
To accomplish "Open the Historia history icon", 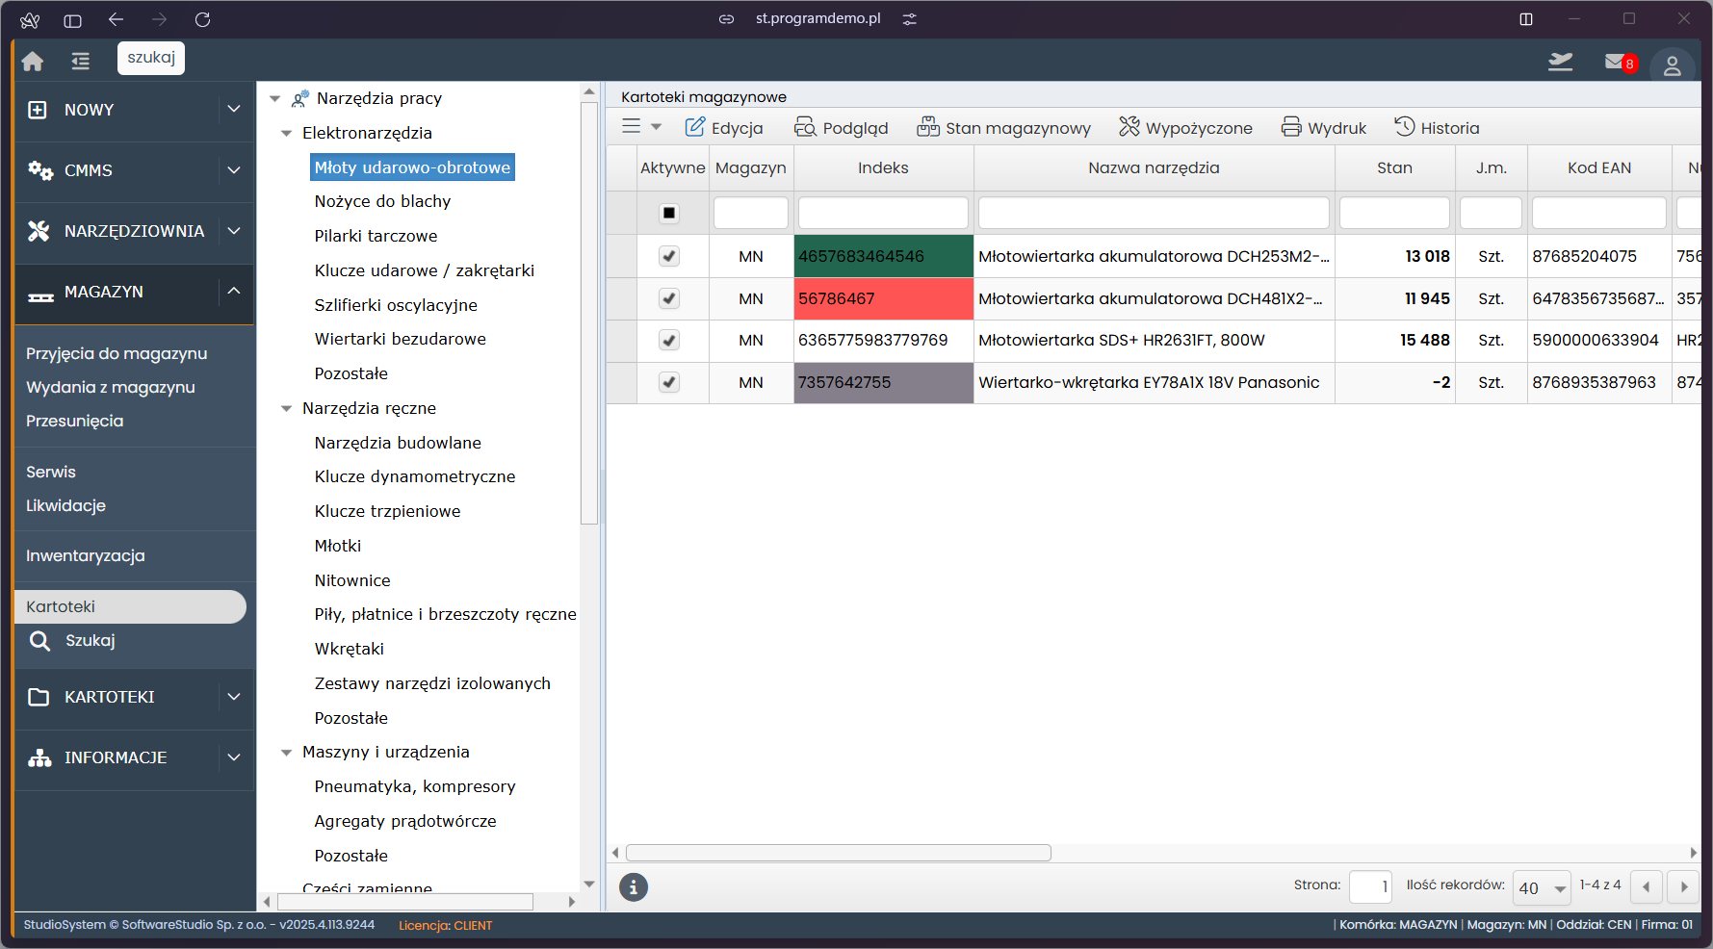I will point(1405,127).
